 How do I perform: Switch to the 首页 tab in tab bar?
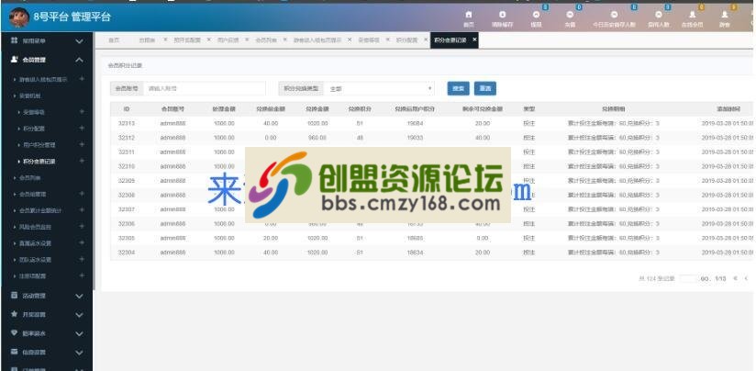click(x=114, y=40)
